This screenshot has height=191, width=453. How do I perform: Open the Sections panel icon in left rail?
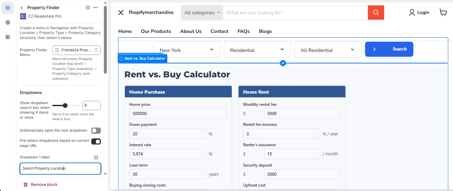pos(8,8)
